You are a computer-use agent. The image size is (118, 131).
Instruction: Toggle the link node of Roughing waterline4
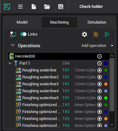(100, 91)
